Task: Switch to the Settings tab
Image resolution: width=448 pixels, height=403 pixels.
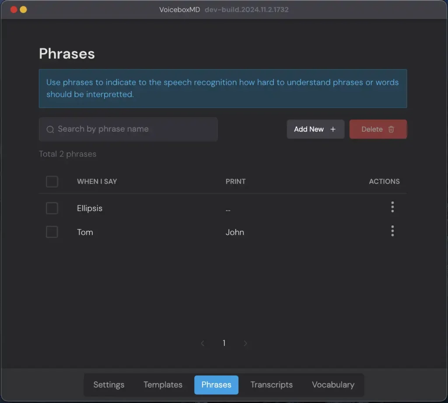Action: point(109,385)
